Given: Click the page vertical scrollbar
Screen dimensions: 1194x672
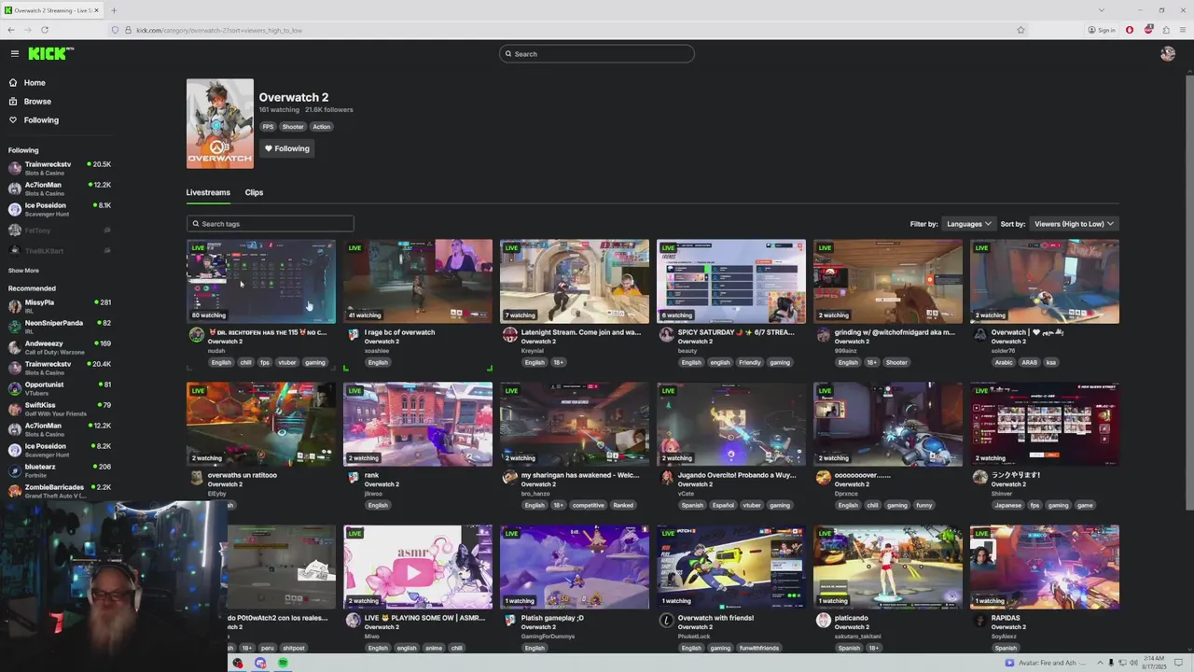Looking at the screenshot, I should coord(1188,291).
